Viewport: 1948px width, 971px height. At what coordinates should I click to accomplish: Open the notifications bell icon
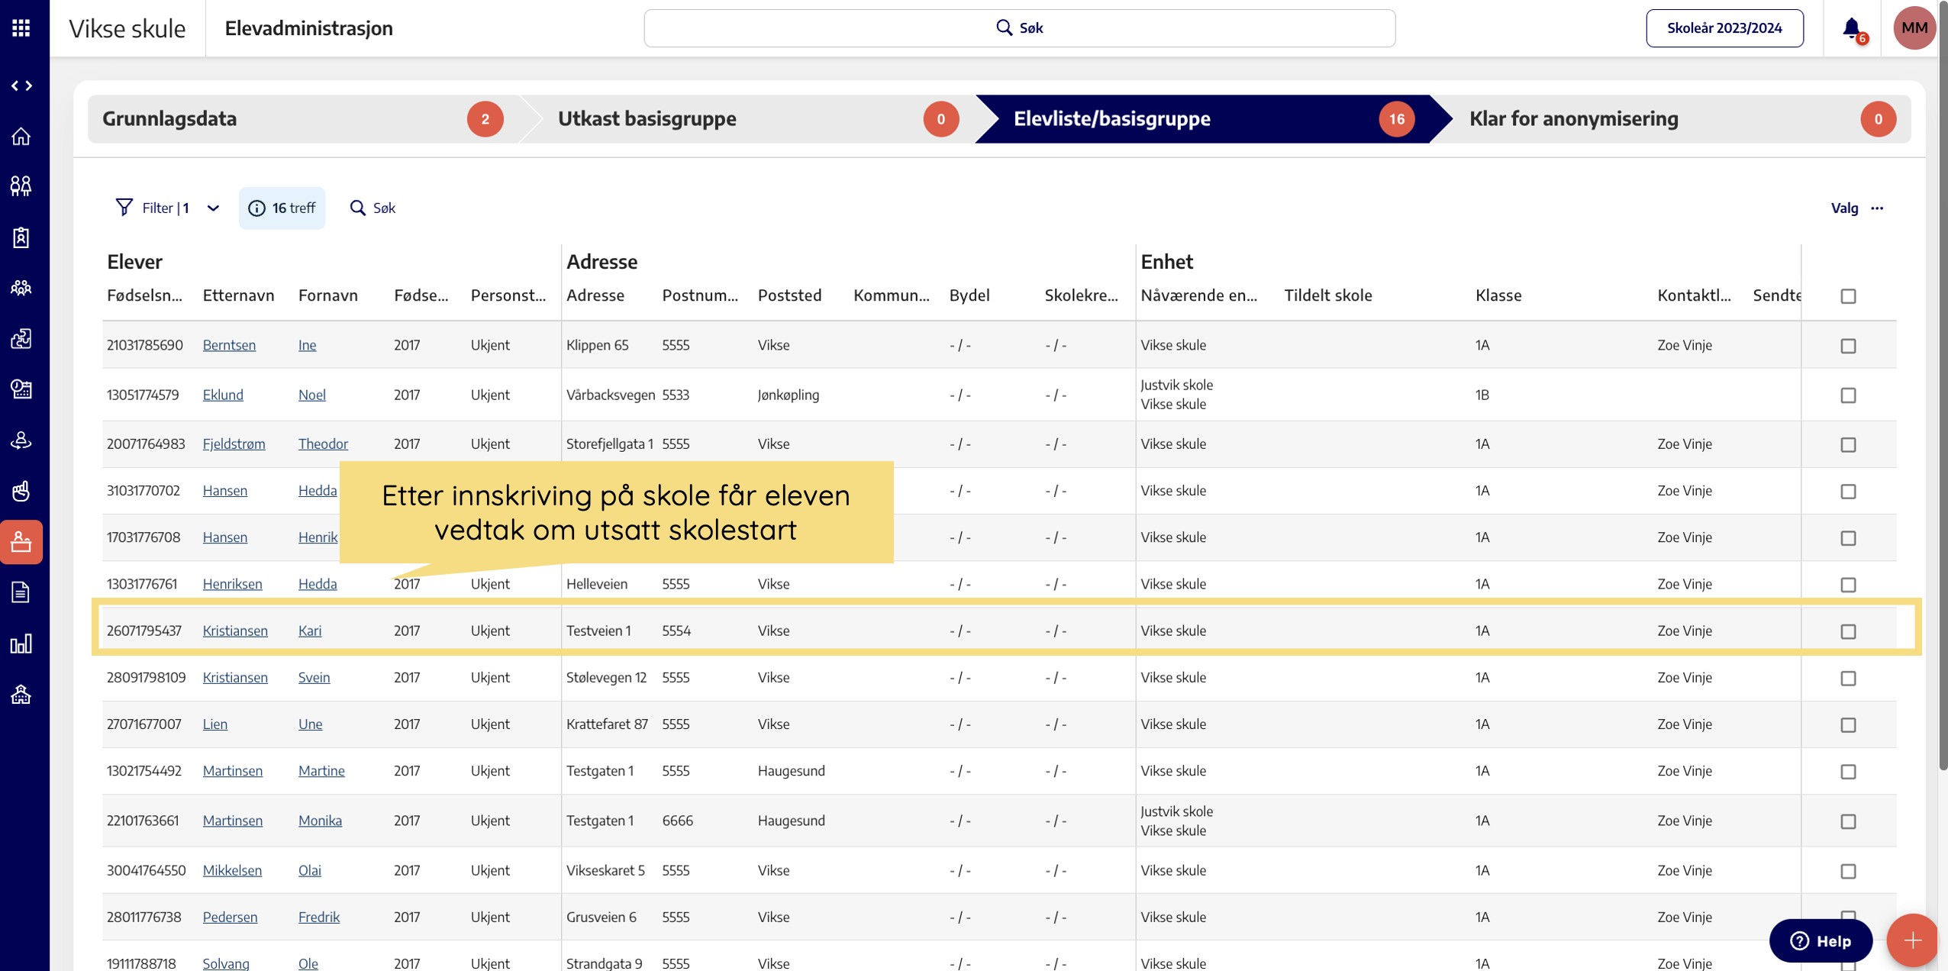click(x=1853, y=29)
